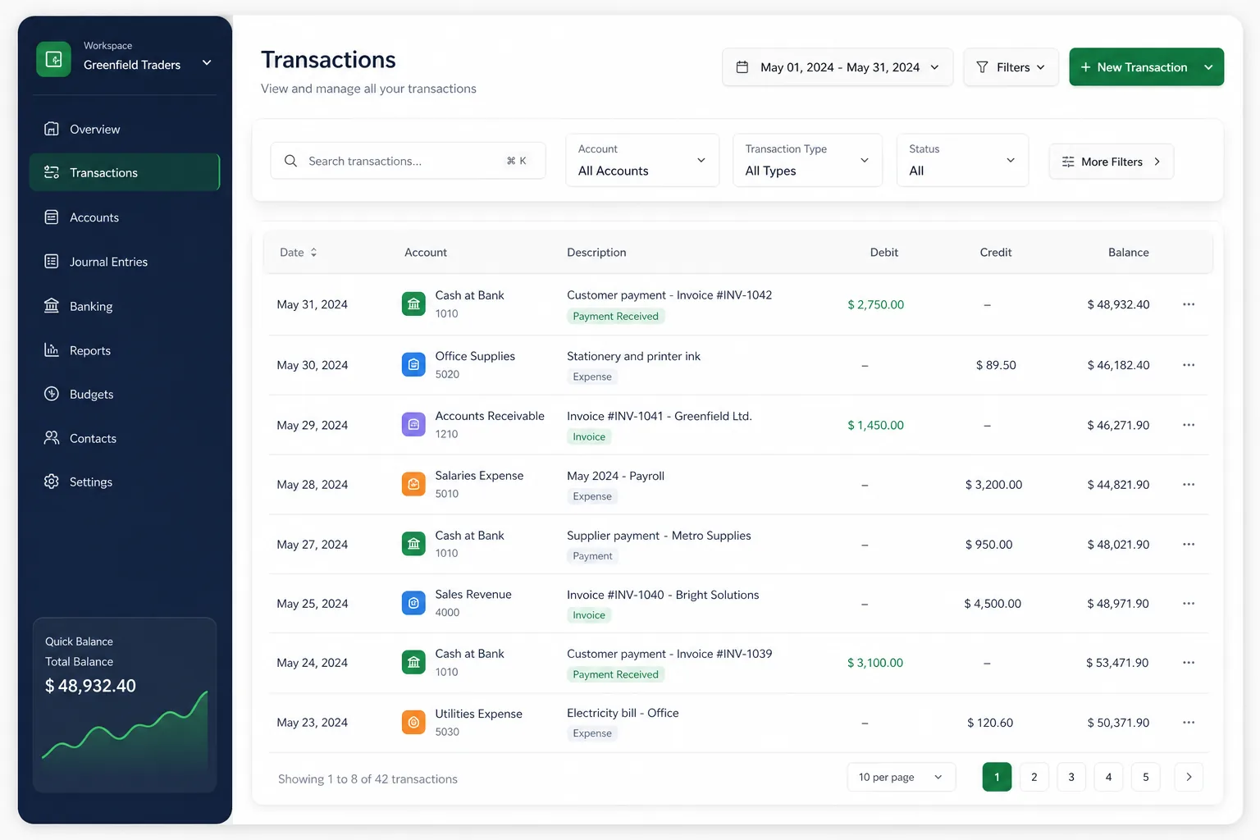Open the Transaction Type dropdown

(x=808, y=161)
